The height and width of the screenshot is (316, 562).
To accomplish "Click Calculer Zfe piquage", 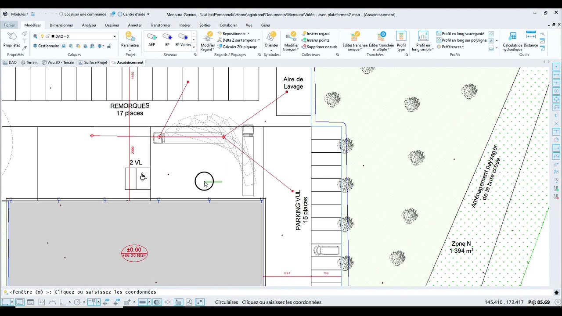I will click(239, 47).
